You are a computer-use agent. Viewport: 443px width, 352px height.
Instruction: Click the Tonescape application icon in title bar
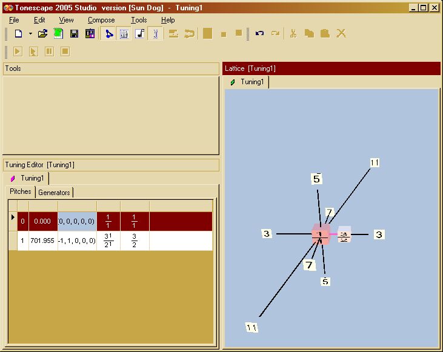[x=8, y=8]
